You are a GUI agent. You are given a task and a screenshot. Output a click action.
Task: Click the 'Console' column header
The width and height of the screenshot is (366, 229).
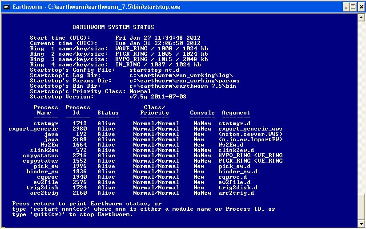[x=202, y=113]
